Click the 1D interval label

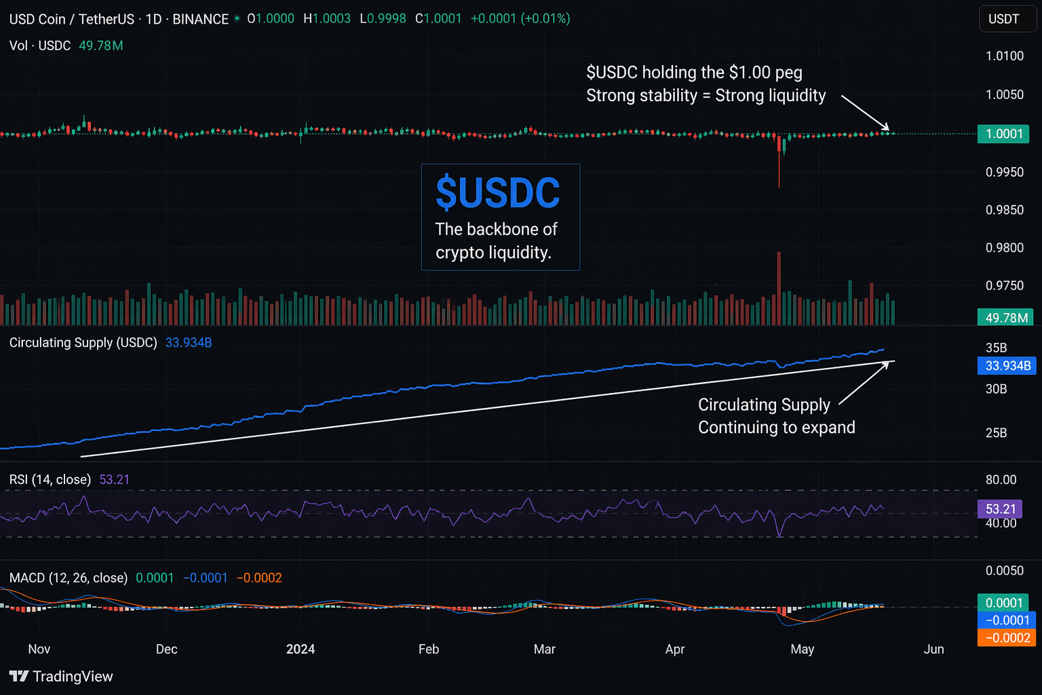[154, 19]
